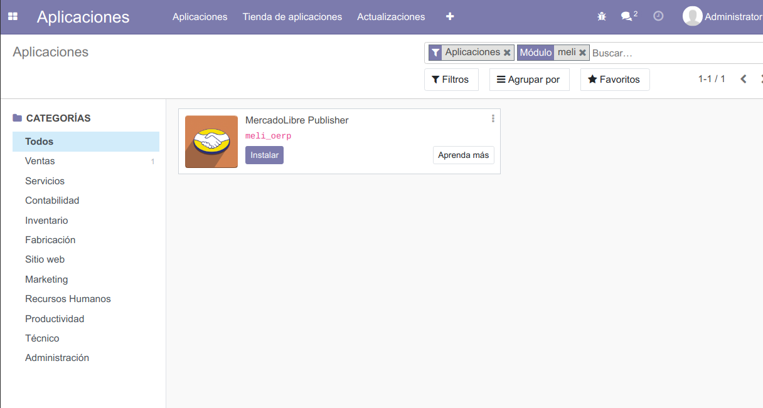
Task: Open the conversations icon showing 2 messages
Action: point(626,16)
